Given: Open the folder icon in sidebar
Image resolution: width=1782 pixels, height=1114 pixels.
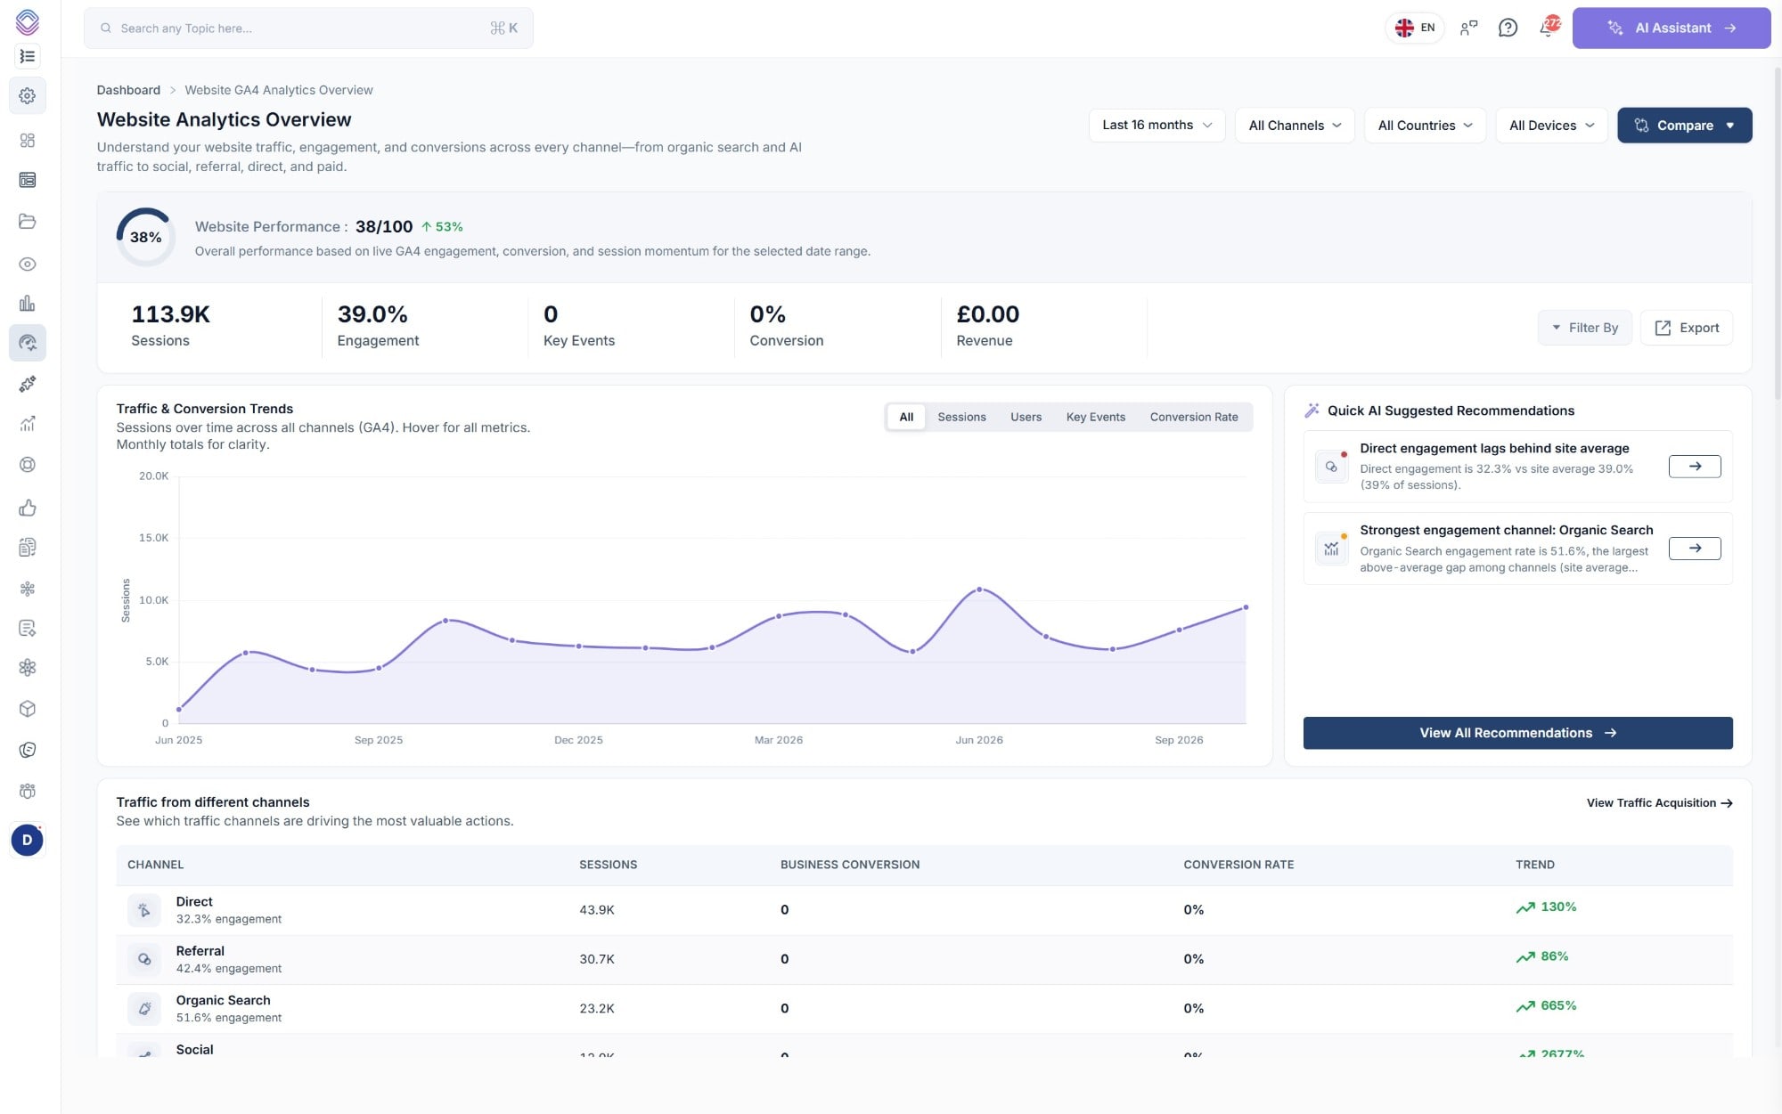Looking at the screenshot, I should click(28, 221).
